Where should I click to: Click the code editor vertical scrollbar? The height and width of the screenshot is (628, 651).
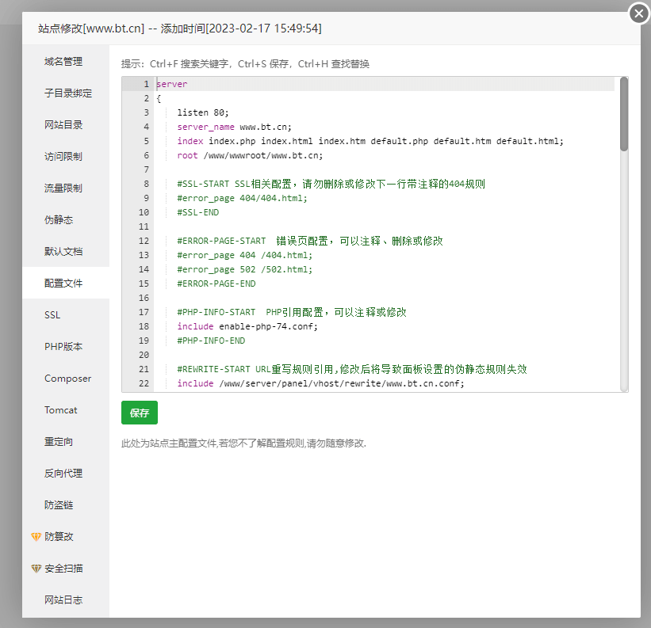pos(623,115)
